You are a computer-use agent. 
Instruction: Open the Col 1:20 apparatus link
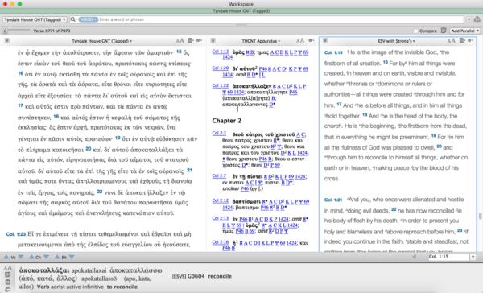pyautogui.click(x=221, y=68)
